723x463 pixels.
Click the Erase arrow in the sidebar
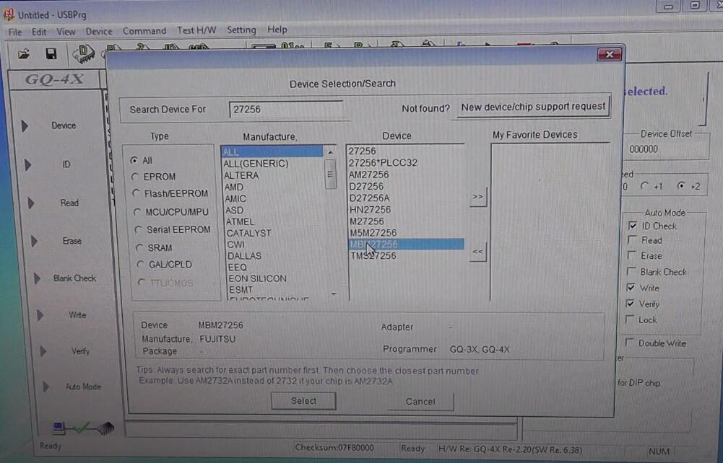(34, 241)
